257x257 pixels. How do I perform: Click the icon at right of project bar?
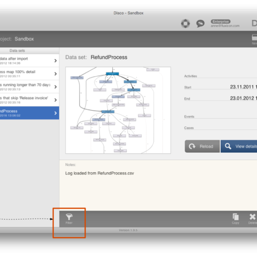pyautogui.click(x=254, y=38)
